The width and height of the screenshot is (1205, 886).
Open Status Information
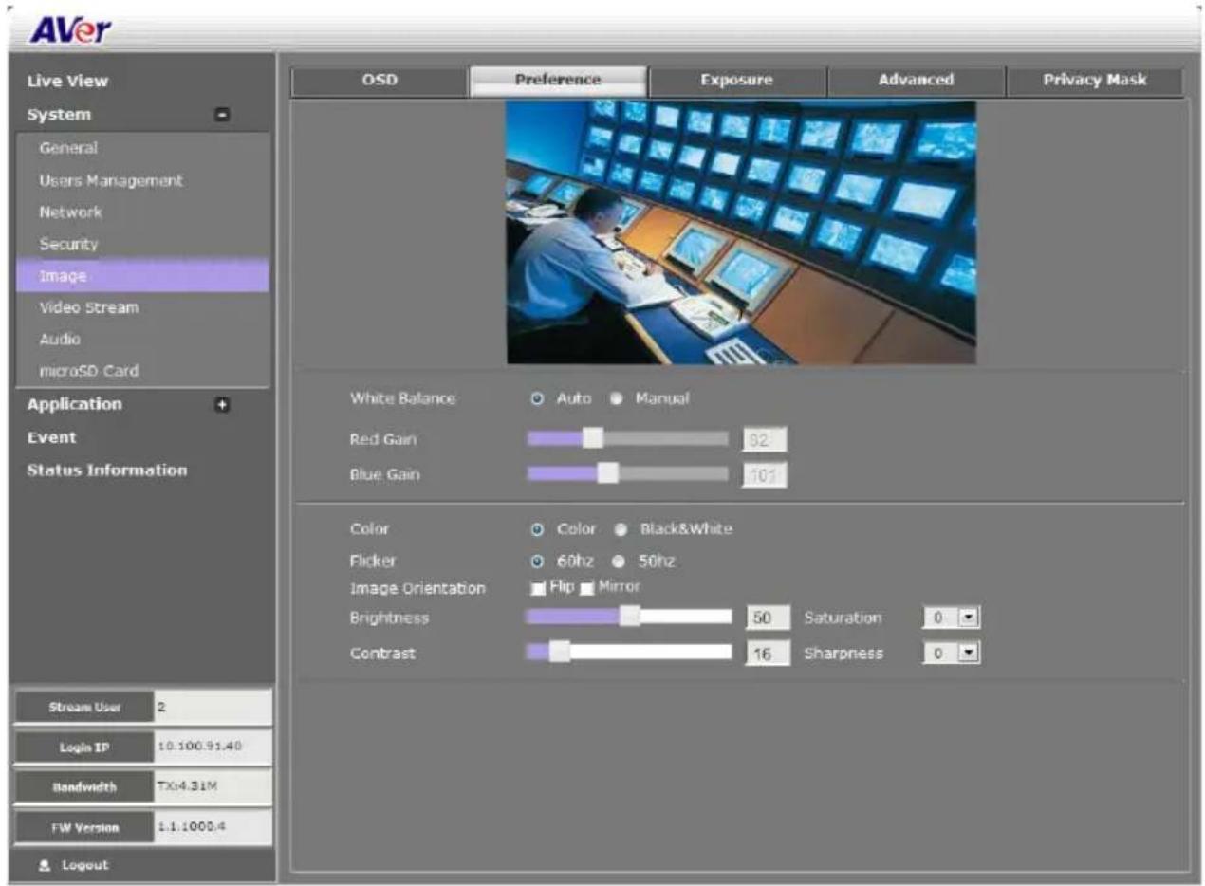click(107, 471)
